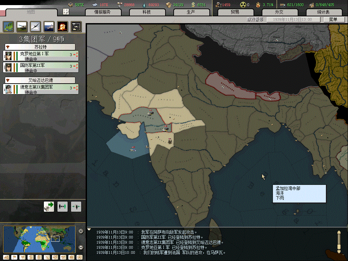Open the 科技 tab
This screenshot has height=261, width=348.
[146, 12]
